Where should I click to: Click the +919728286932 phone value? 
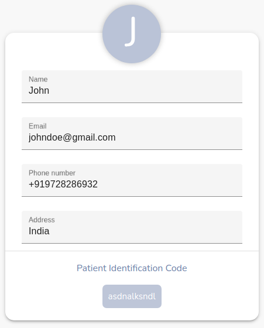(x=63, y=184)
